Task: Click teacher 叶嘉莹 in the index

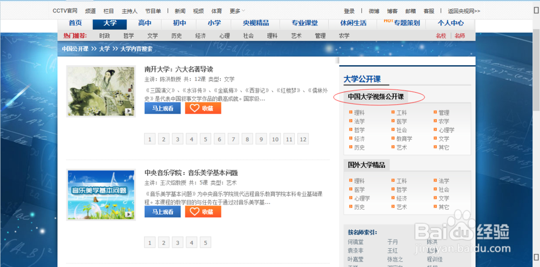Action: coord(356,259)
